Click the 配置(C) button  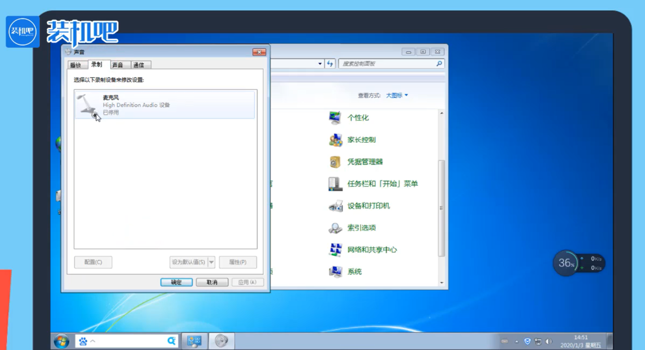[93, 262]
